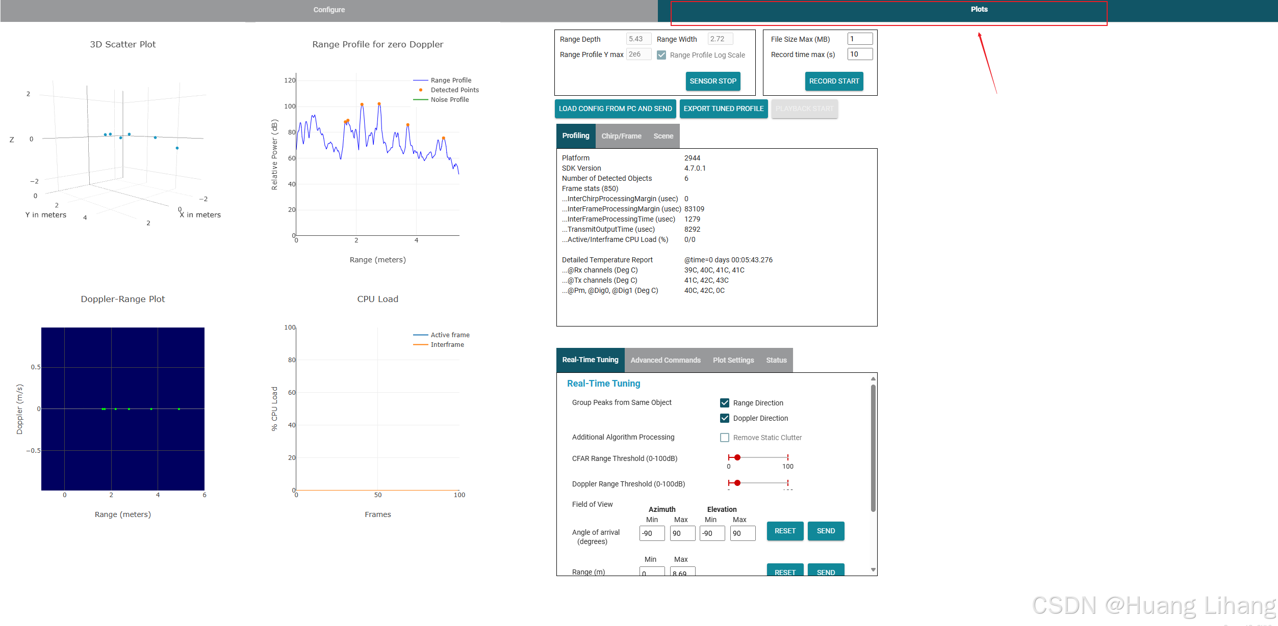Image resolution: width=1278 pixels, height=626 pixels.
Task: Toggle Range Profile Log Scale checkbox
Action: (x=661, y=55)
